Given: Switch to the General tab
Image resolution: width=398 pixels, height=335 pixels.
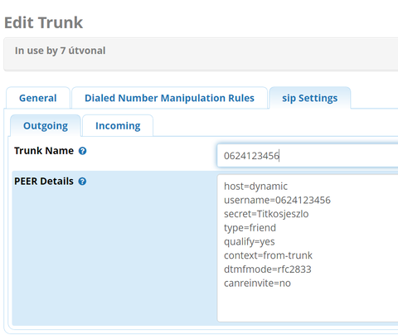Looking at the screenshot, I should (38, 98).
